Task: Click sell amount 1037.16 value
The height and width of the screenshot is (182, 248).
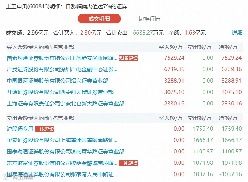Action: [x=203, y=174]
